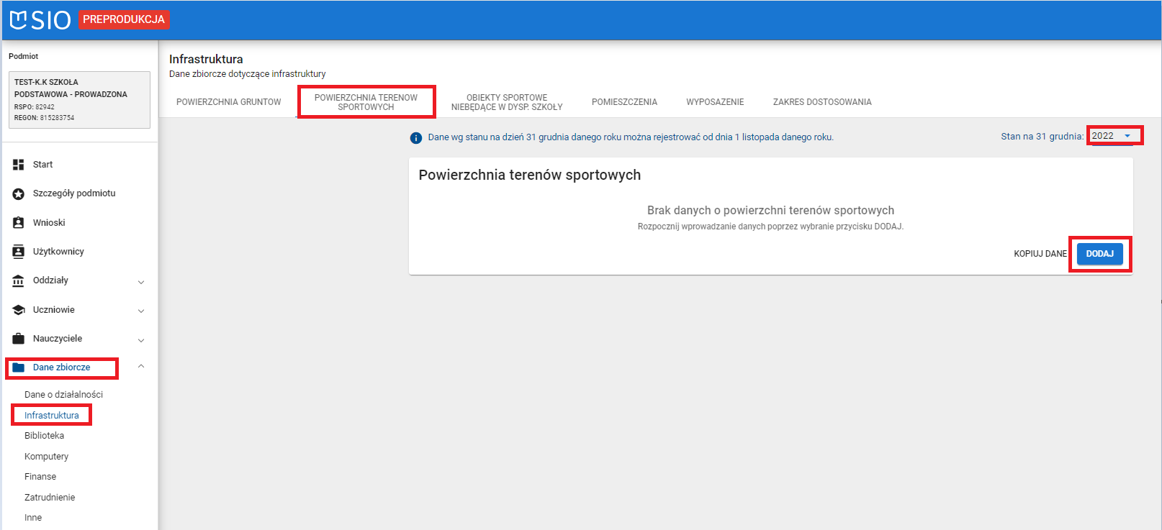
Task: Expand the Uczniowie menu chevron
Action: point(141,311)
